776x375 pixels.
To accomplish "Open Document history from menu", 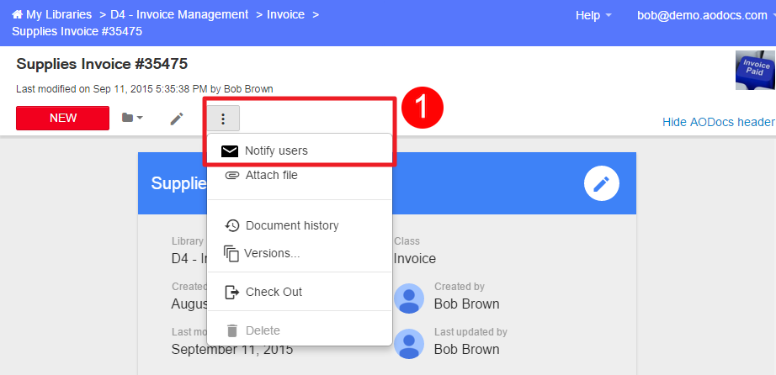I will 300,225.
